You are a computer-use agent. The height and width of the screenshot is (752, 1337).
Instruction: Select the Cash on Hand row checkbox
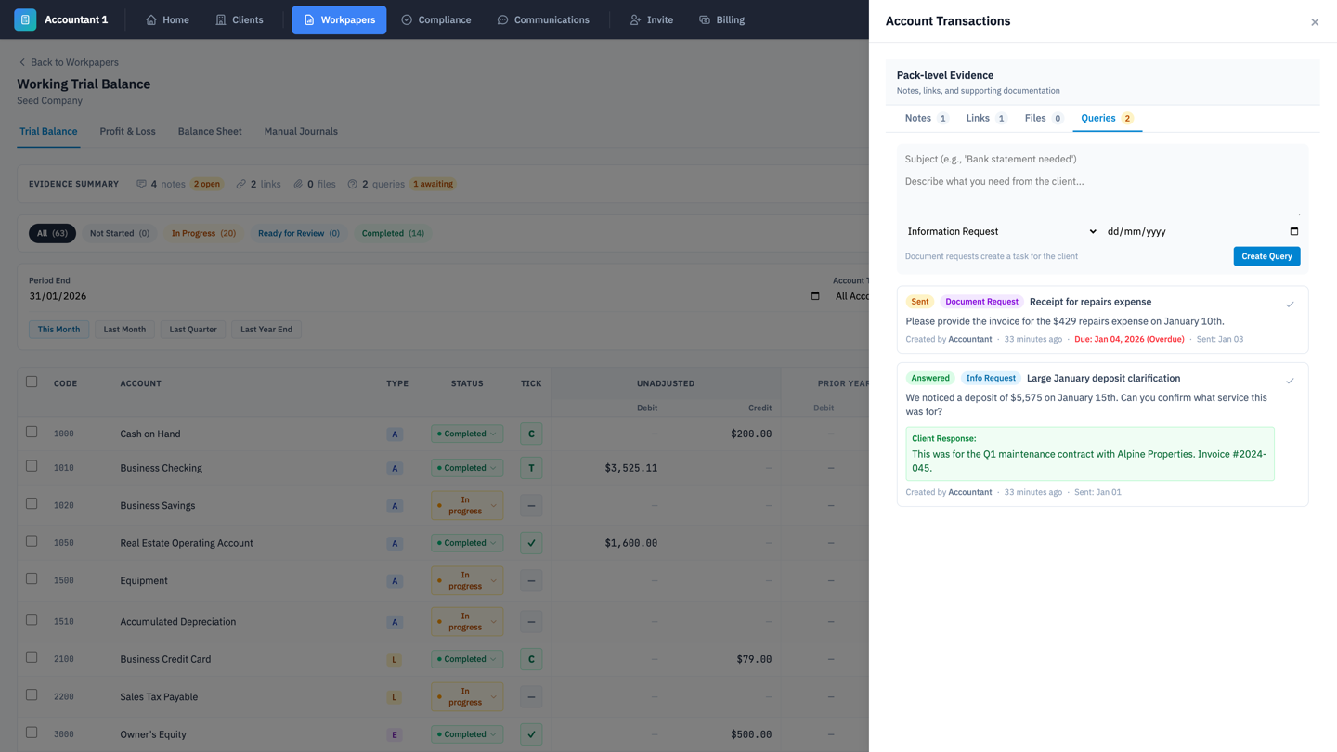point(32,432)
